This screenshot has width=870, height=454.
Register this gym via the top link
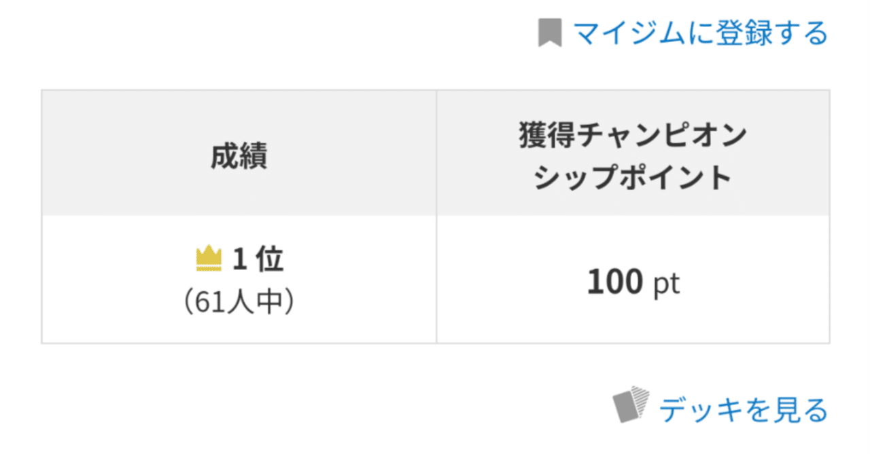pos(700,32)
